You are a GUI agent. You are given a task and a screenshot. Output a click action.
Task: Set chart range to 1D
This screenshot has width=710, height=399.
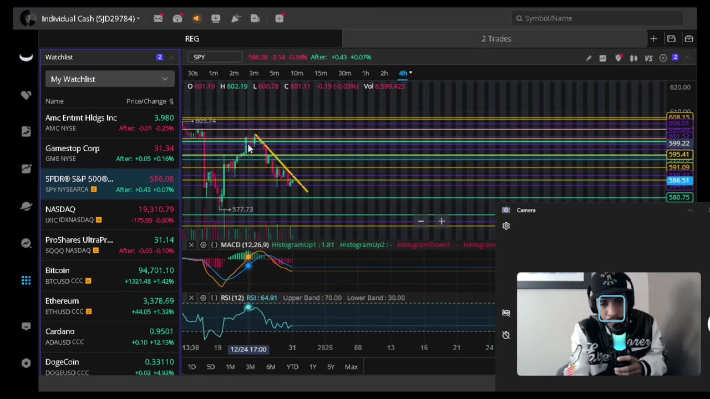pyautogui.click(x=191, y=367)
